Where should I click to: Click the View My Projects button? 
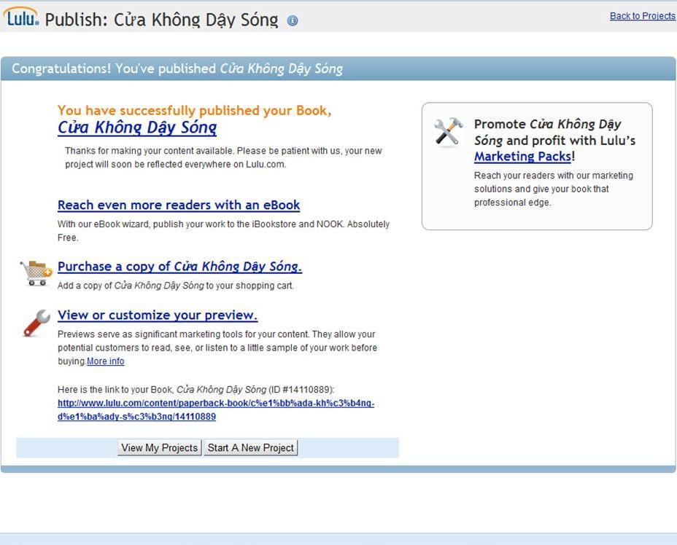click(159, 448)
